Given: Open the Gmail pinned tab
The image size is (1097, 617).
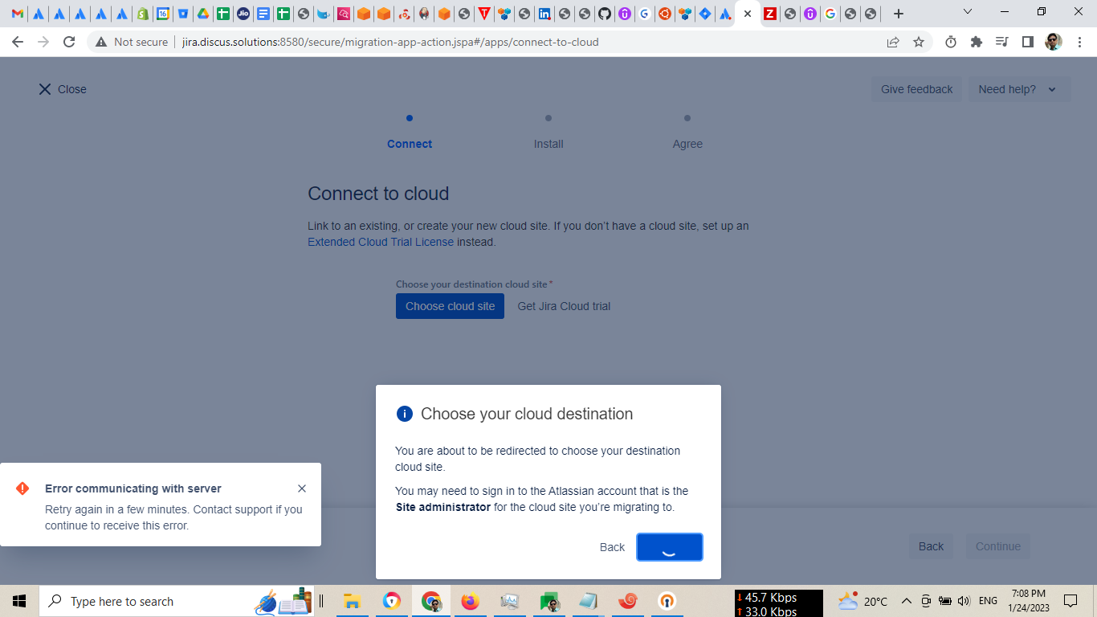Looking at the screenshot, I should 17,14.
